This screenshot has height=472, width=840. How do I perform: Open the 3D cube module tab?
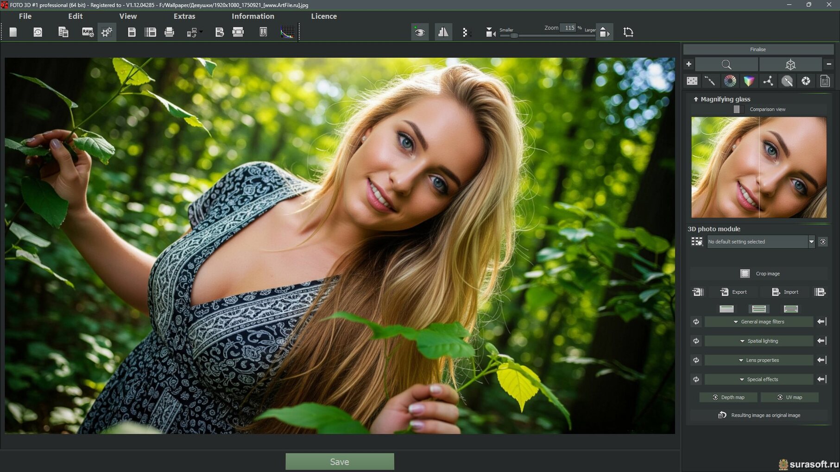pyautogui.click(x=790, y=64)
